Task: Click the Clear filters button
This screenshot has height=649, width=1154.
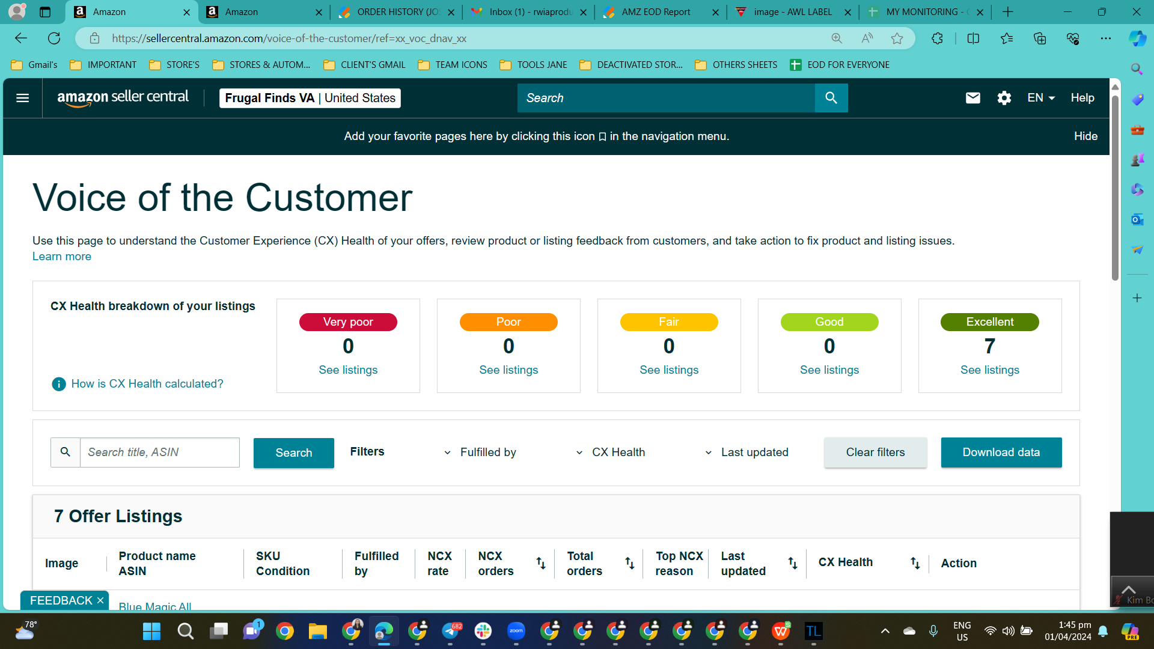Action: (x=875, y=452)
